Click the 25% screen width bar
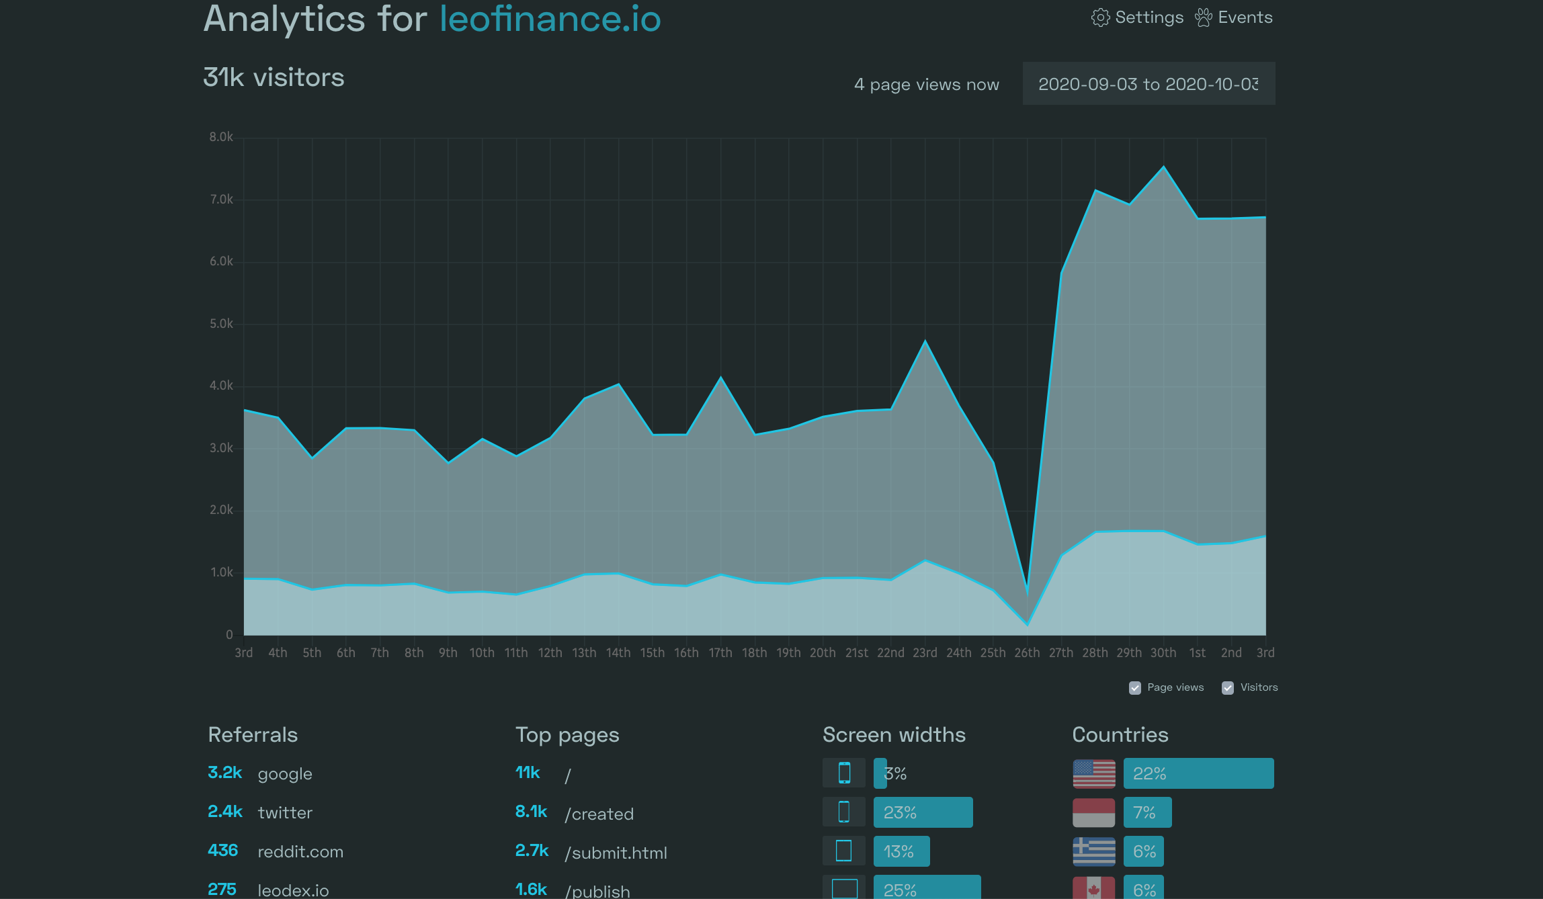This screenshot has width=1543, height=899. click(927, 888)
